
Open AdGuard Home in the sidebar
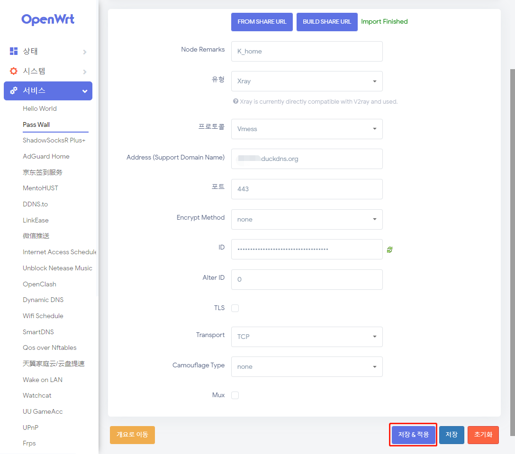click(46, 157)
